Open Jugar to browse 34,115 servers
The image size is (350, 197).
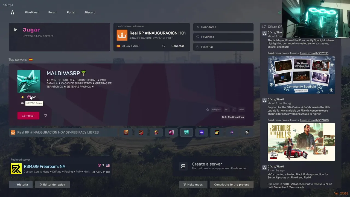coord(59,37)
